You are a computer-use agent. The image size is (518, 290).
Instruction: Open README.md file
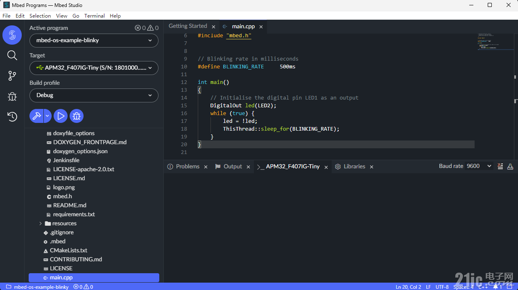point(70,205)
